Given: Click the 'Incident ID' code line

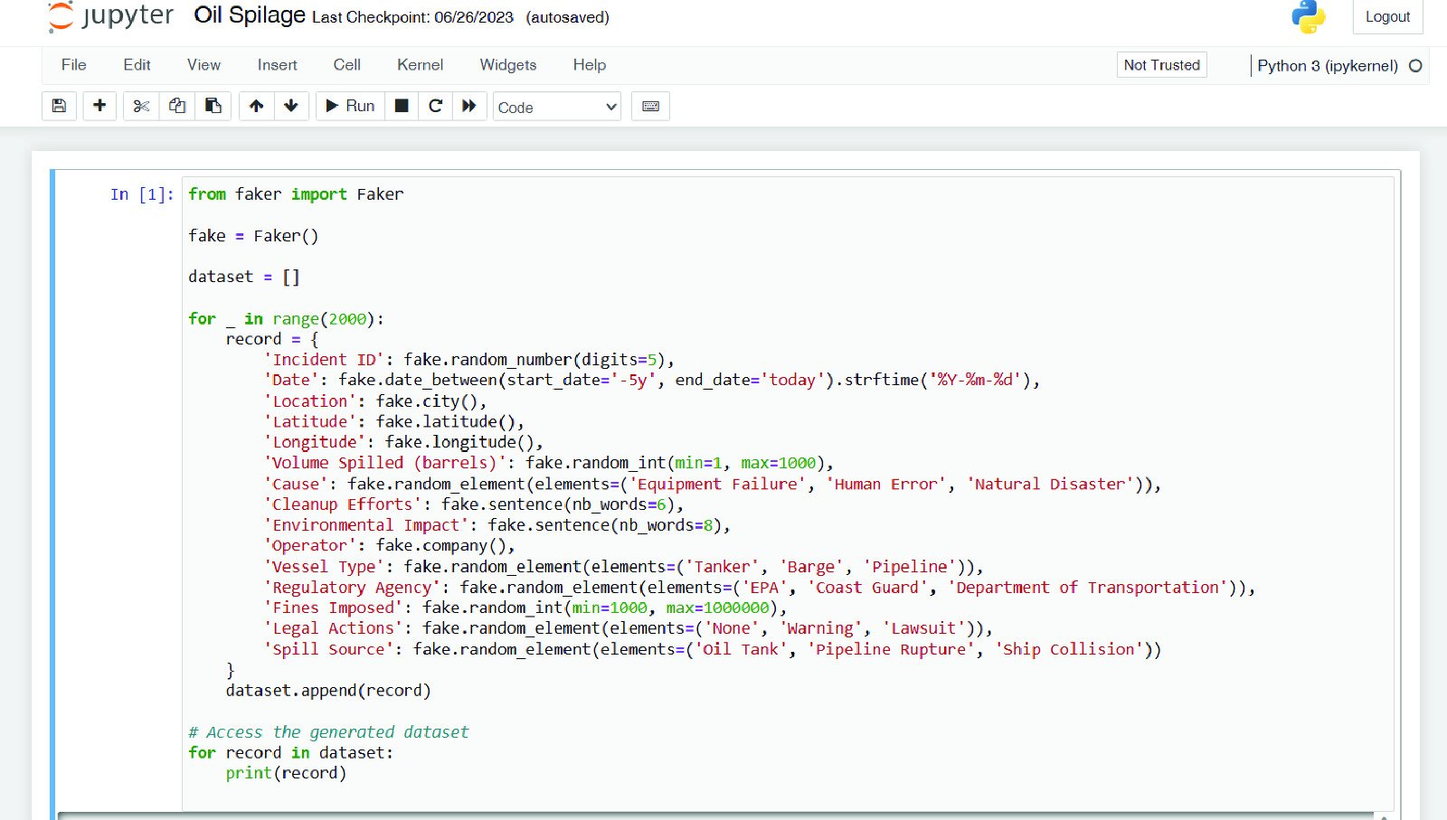Looking at the screenshot, I should (468, 360).
